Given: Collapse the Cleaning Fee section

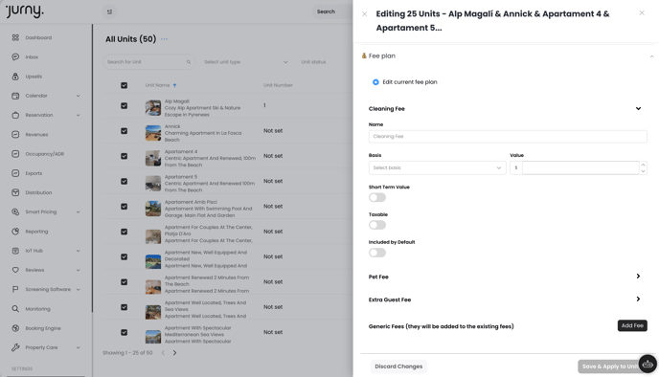Looking at the screenshot, I should point(638,109).
